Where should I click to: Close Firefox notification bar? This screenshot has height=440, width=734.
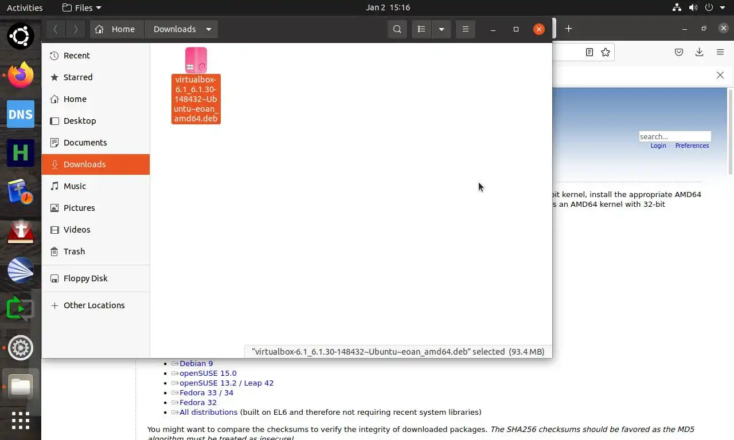pyautogui.click(x=720, y=75)
